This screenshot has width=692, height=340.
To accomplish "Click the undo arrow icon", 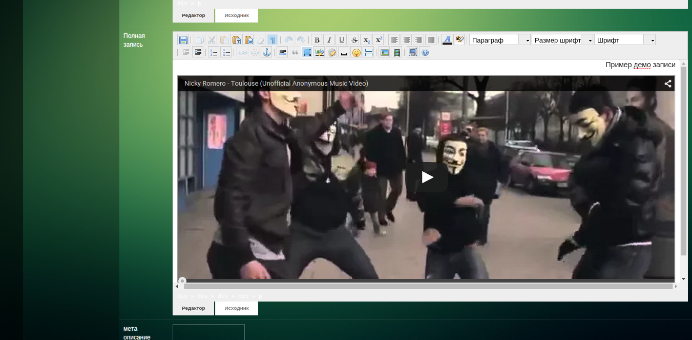I will 288,40.
